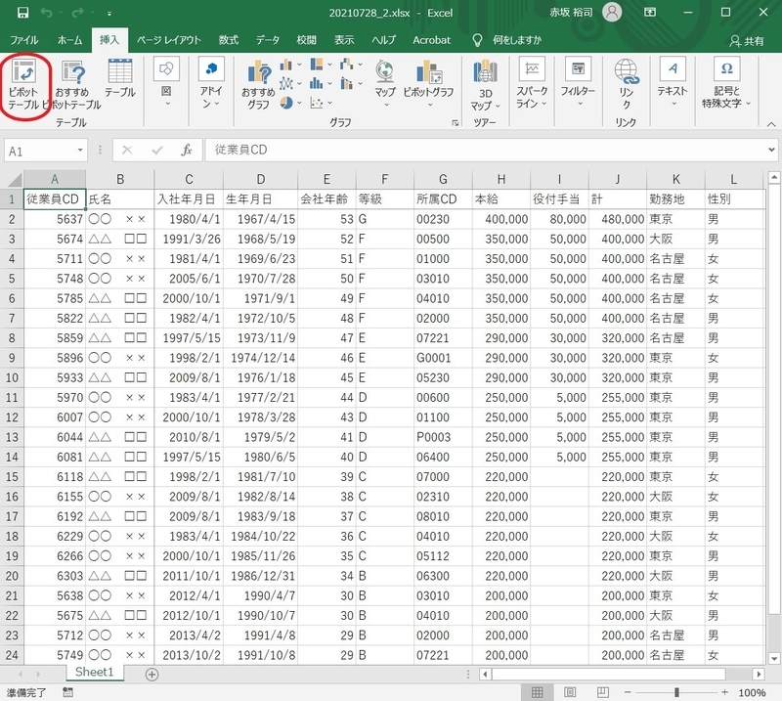Click the Undo arrow

[46, 13]
